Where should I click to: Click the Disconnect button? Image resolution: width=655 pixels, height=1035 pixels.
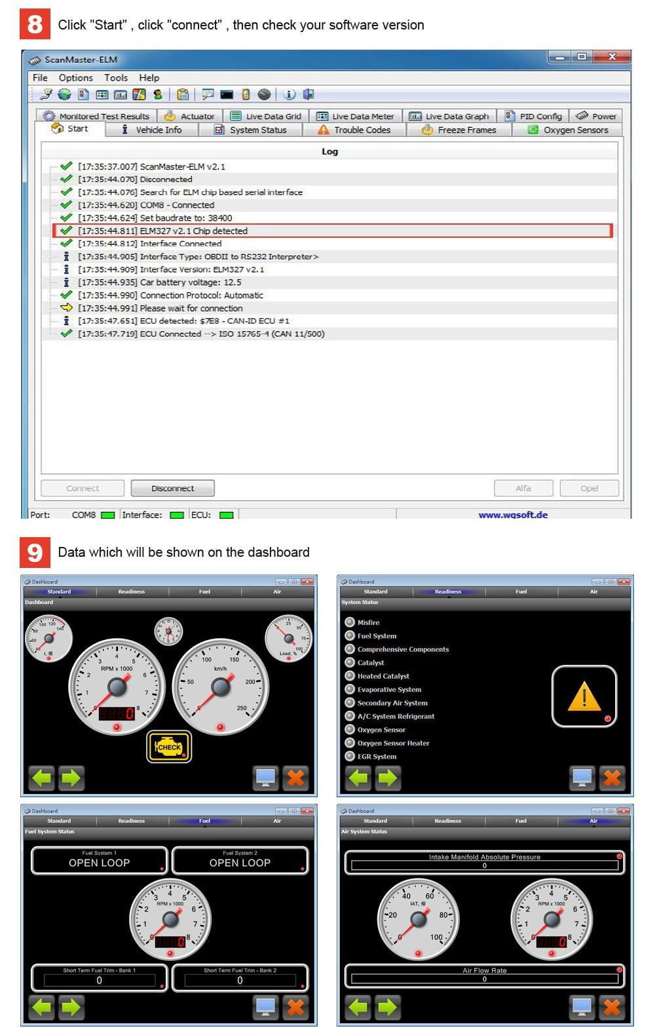coord(172,488)
